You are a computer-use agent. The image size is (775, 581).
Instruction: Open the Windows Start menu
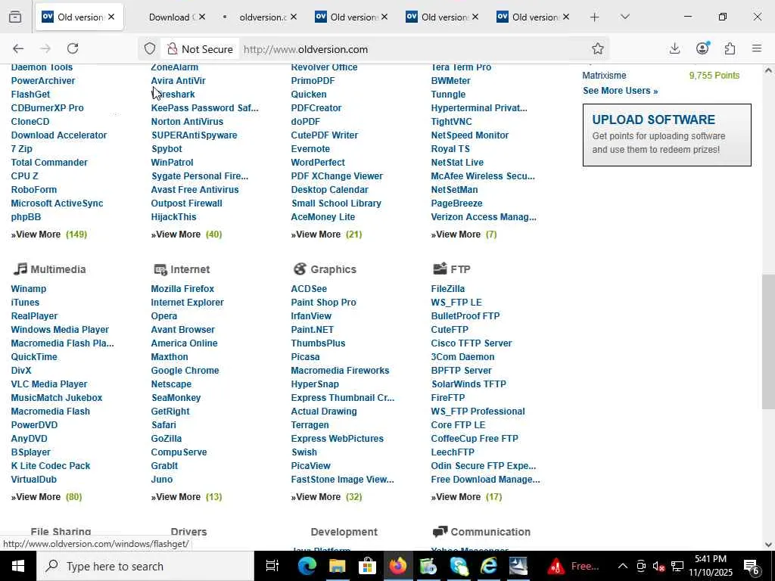[x=18, y=566]
